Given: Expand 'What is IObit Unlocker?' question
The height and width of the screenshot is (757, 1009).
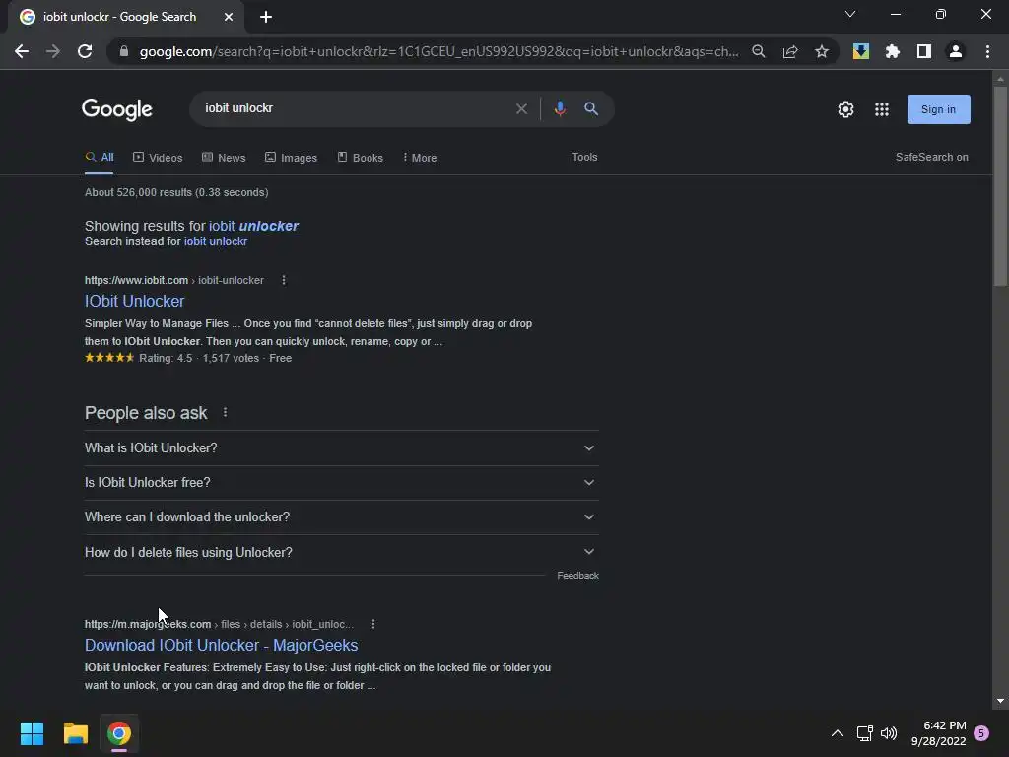Looking at the screenshot, I should [341, 448].
